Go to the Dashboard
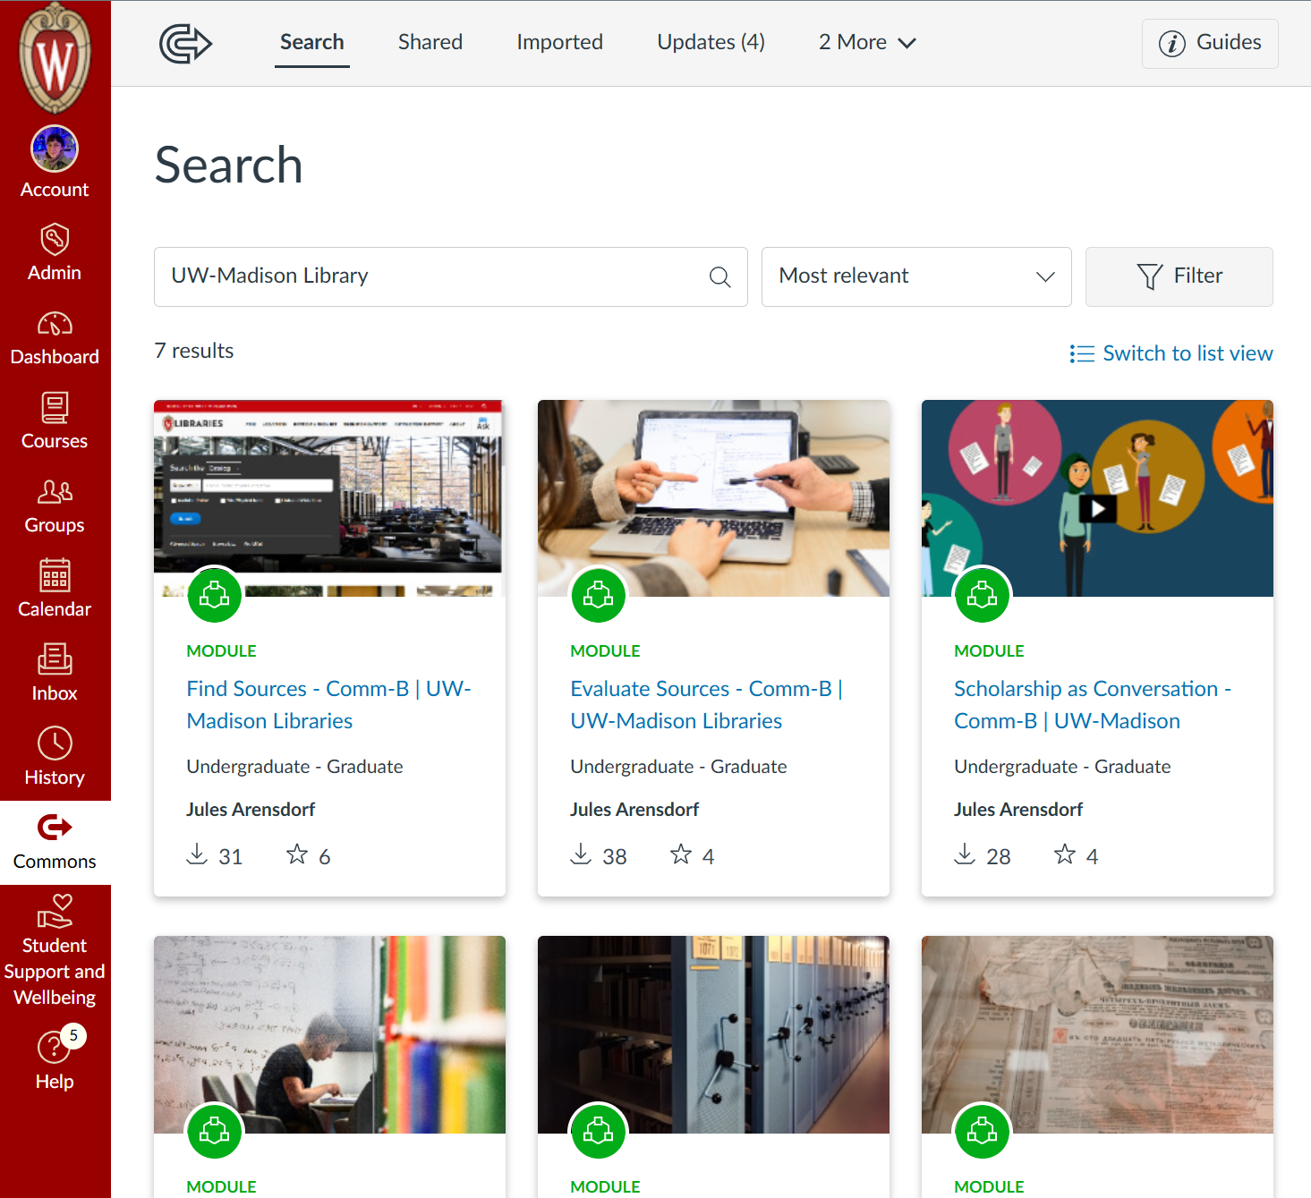This screenshot has height=1198, width=1311. click(x=55, y=339)
